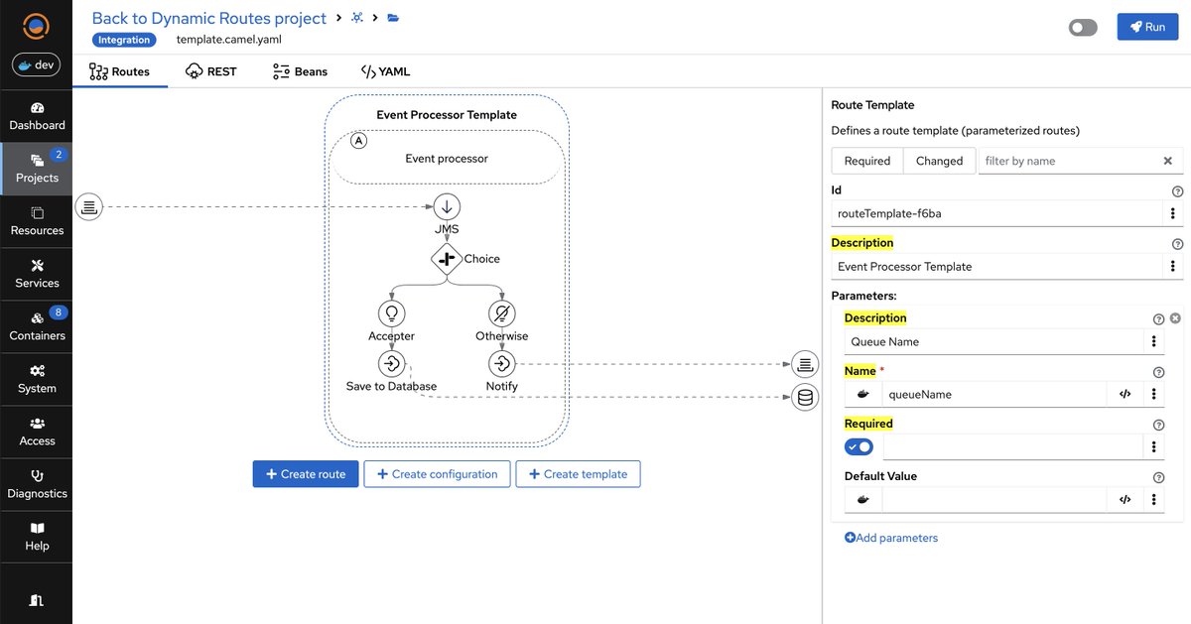Open Diagnostics from the sidebar

(x=37, y=484)
